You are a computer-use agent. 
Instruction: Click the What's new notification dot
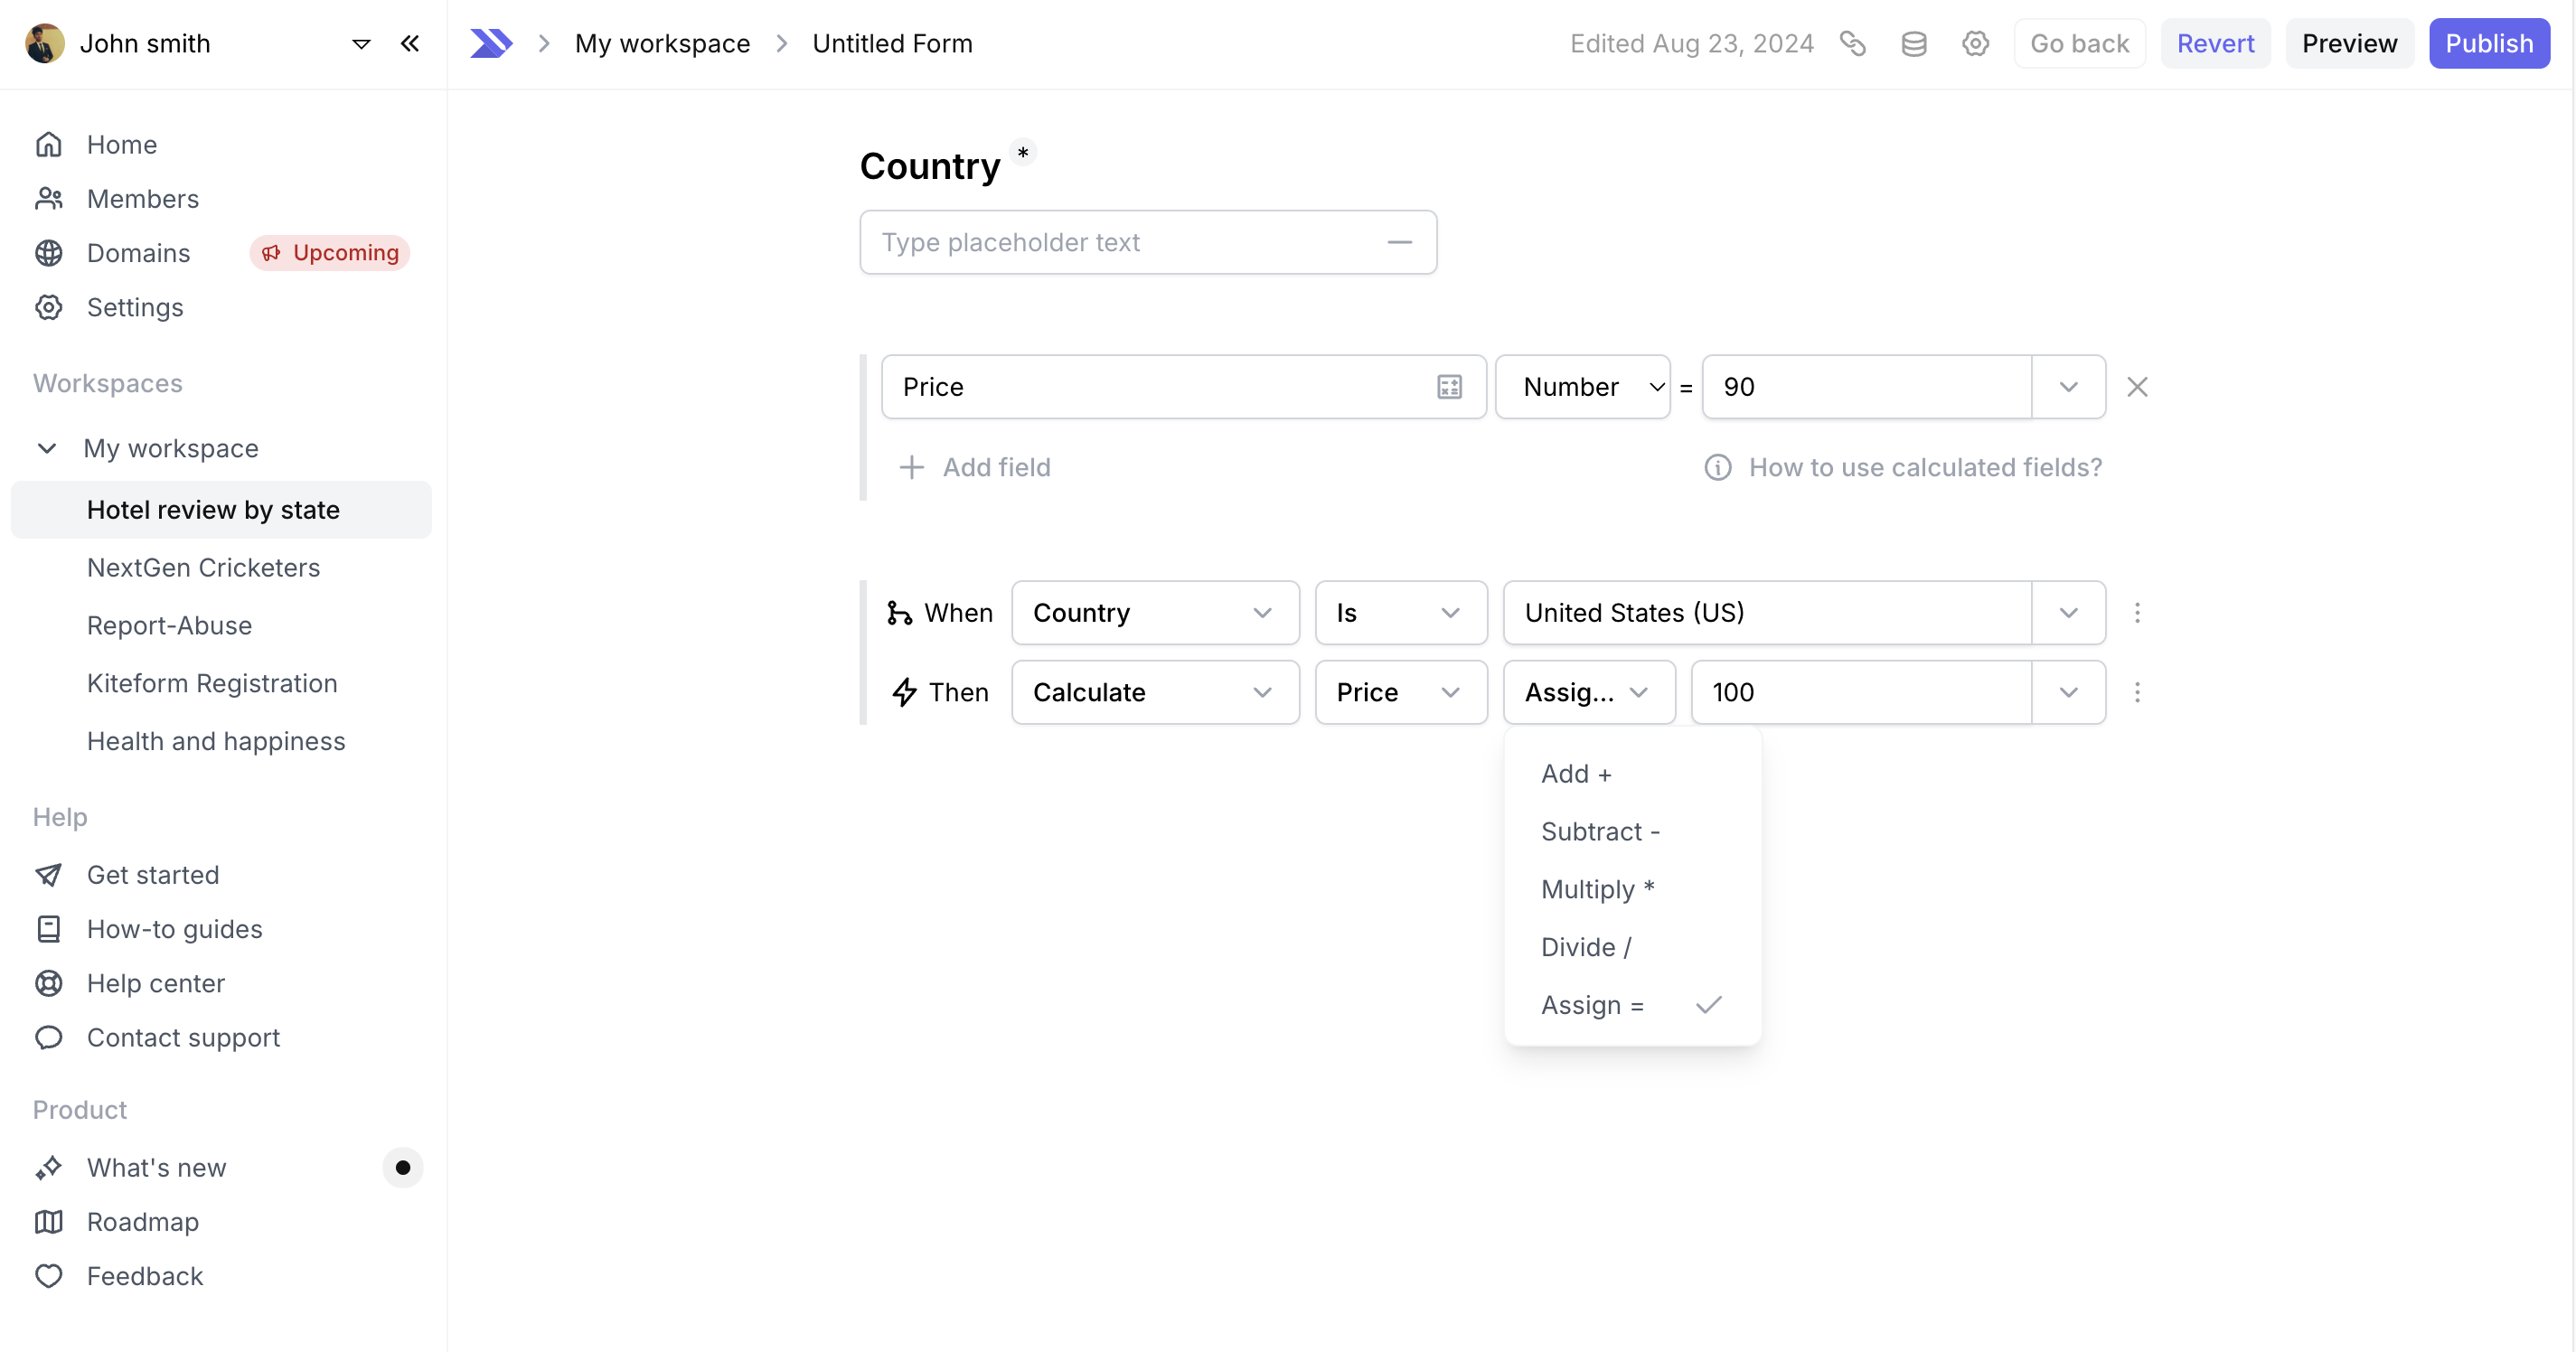click(402, 1167)
